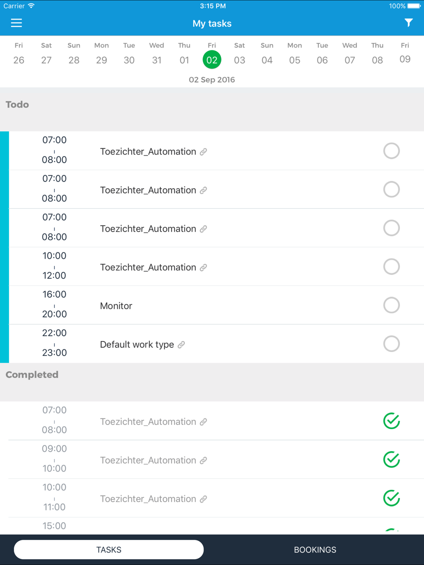Screen dimensions: 424x565
Task: Open the hamburger menu
Action: click(x=17, y=23)
